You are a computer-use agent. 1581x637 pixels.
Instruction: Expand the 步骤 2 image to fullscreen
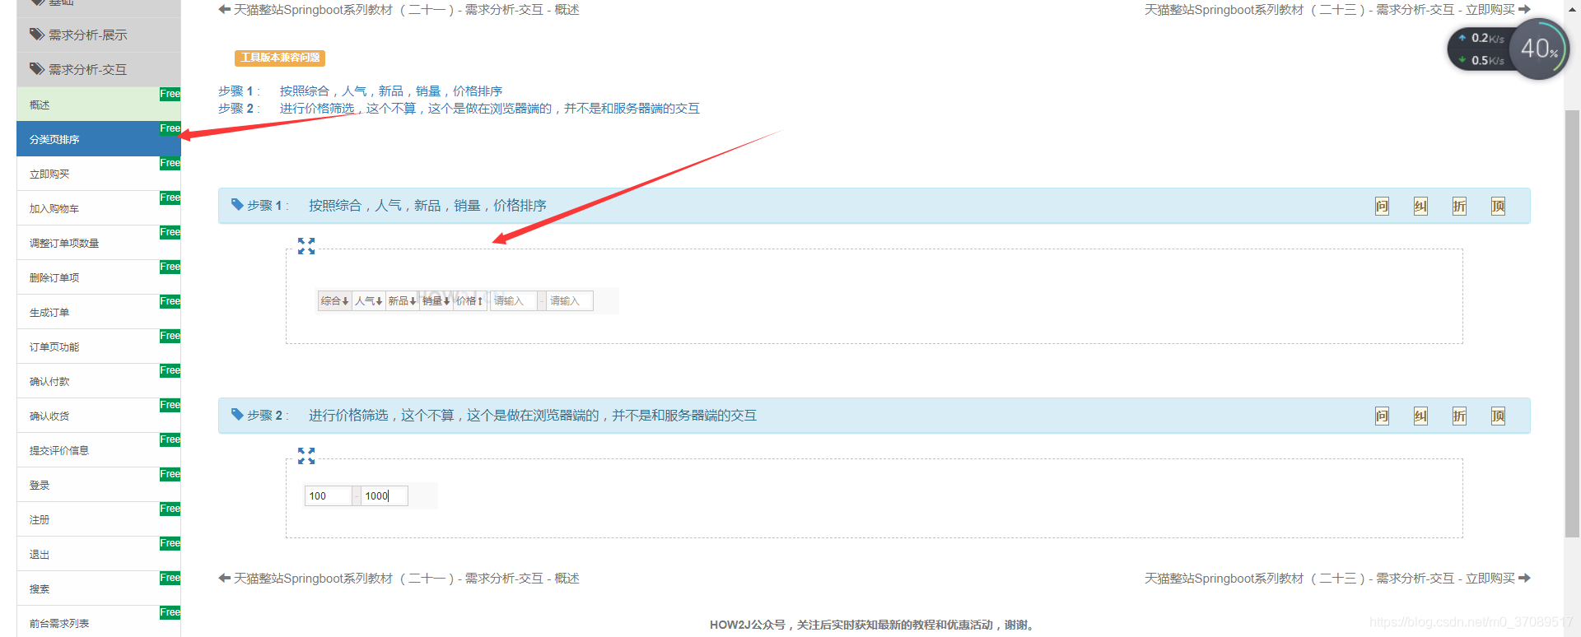306,456
